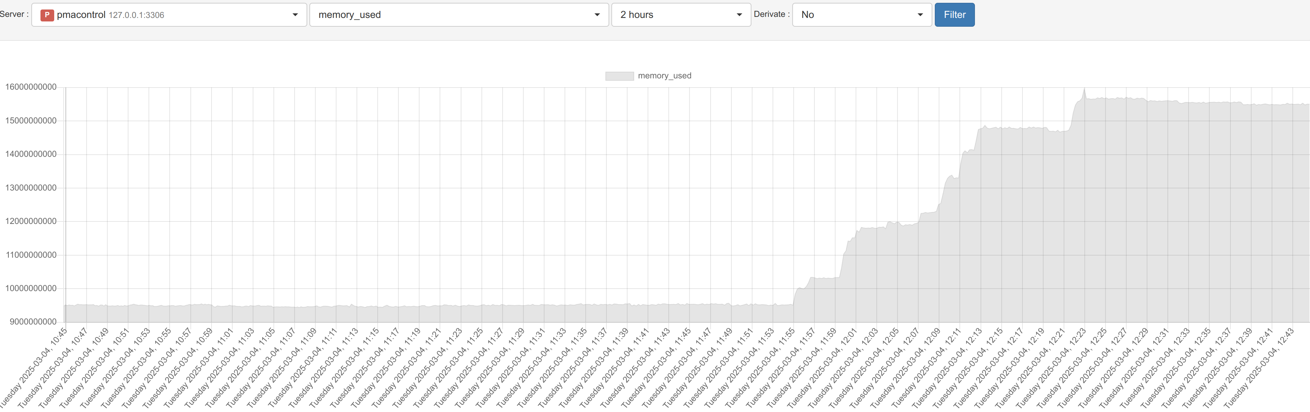Click the server selector's caret arrow
The image size is (1310, 412).
295,15
